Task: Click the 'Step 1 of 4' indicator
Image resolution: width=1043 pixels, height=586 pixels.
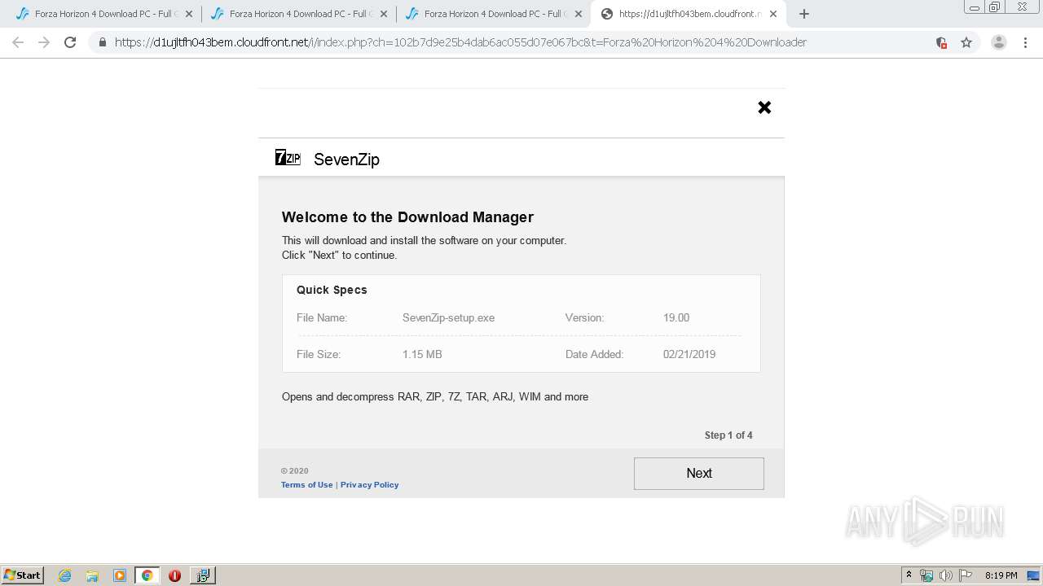Action: tap(728, 435)
